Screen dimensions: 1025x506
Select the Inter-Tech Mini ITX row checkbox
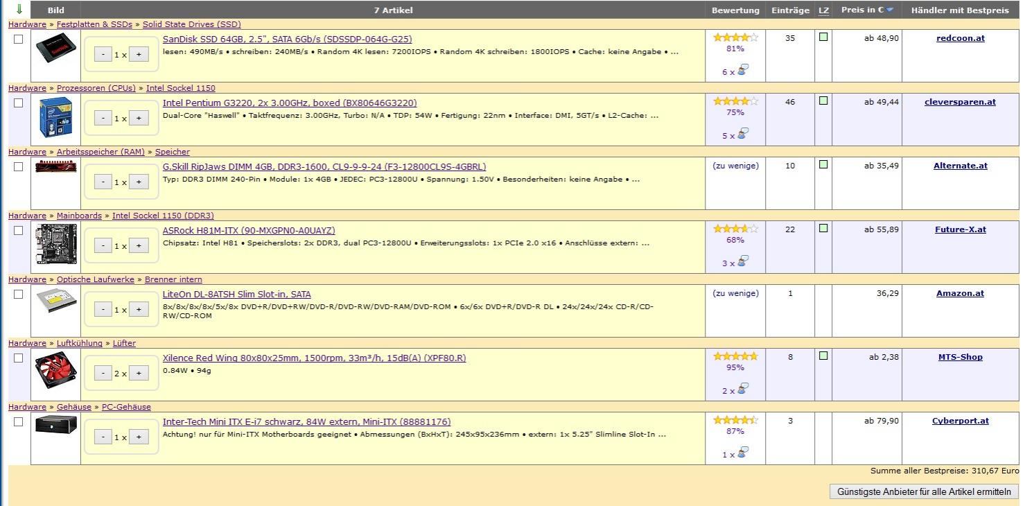[x=19, y=421]
